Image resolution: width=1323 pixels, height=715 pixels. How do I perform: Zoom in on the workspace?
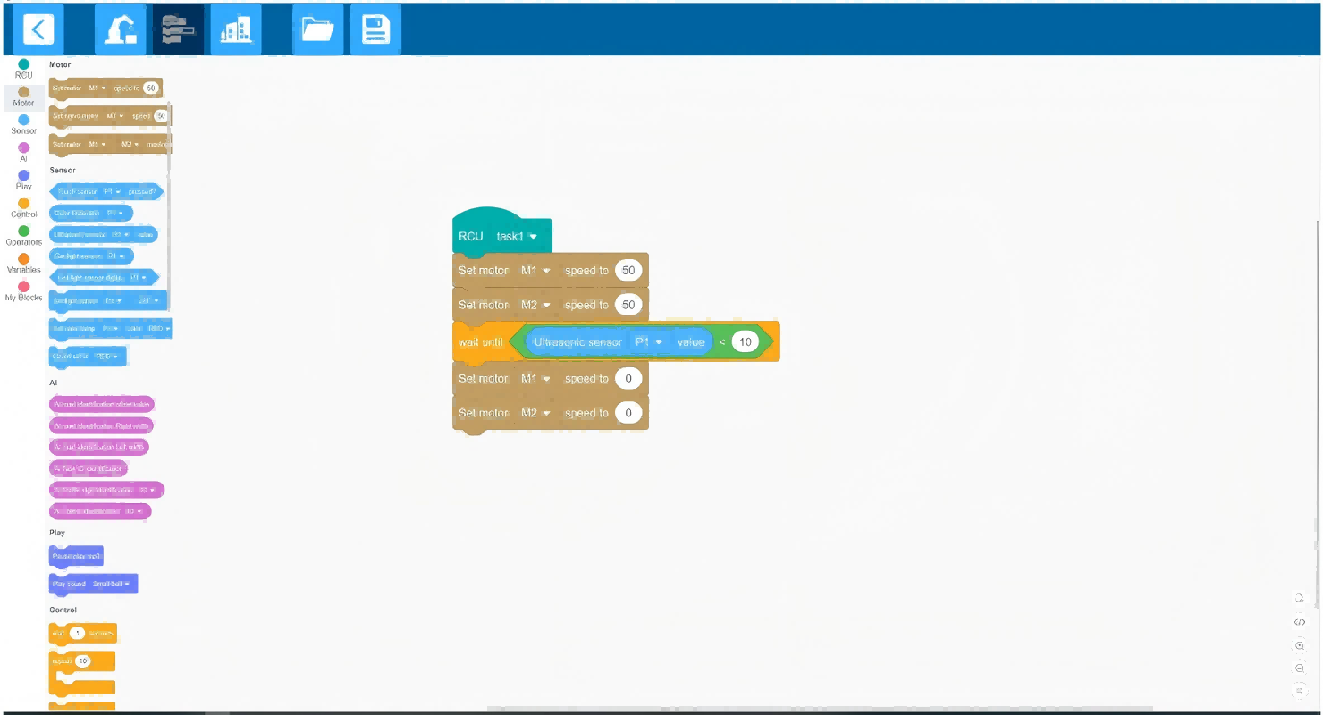pos(1300,645)
